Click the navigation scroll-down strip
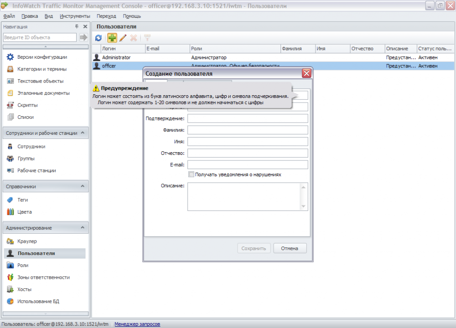This screenshot has height=328, width=456. [x=46, y=314]
